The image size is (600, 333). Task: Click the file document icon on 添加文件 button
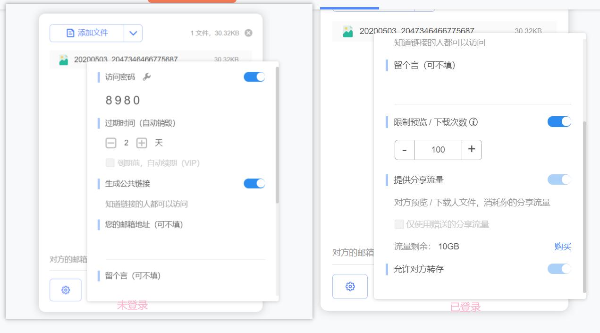[x=70, y=33]
